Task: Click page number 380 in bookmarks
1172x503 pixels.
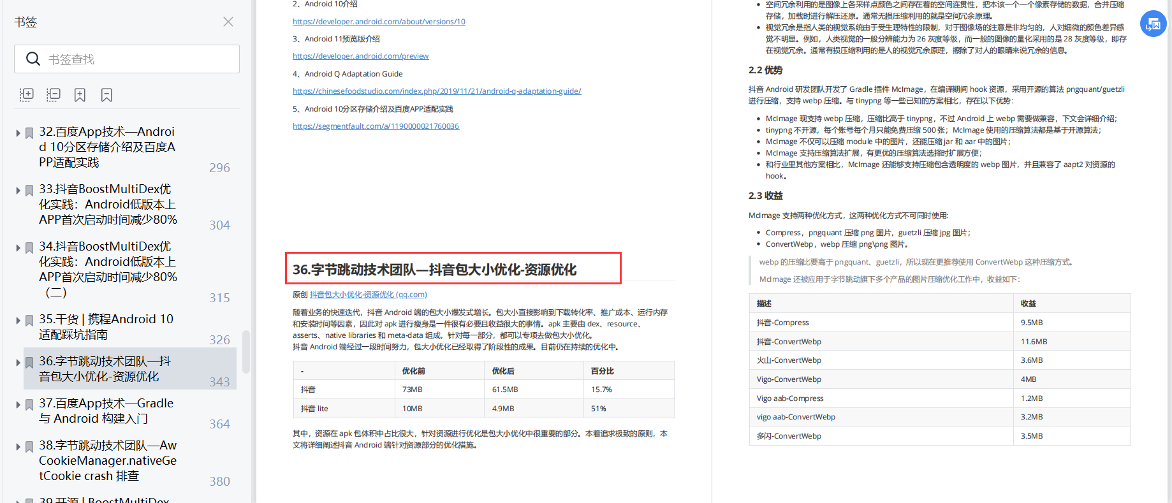Action: tap(219, 481)
